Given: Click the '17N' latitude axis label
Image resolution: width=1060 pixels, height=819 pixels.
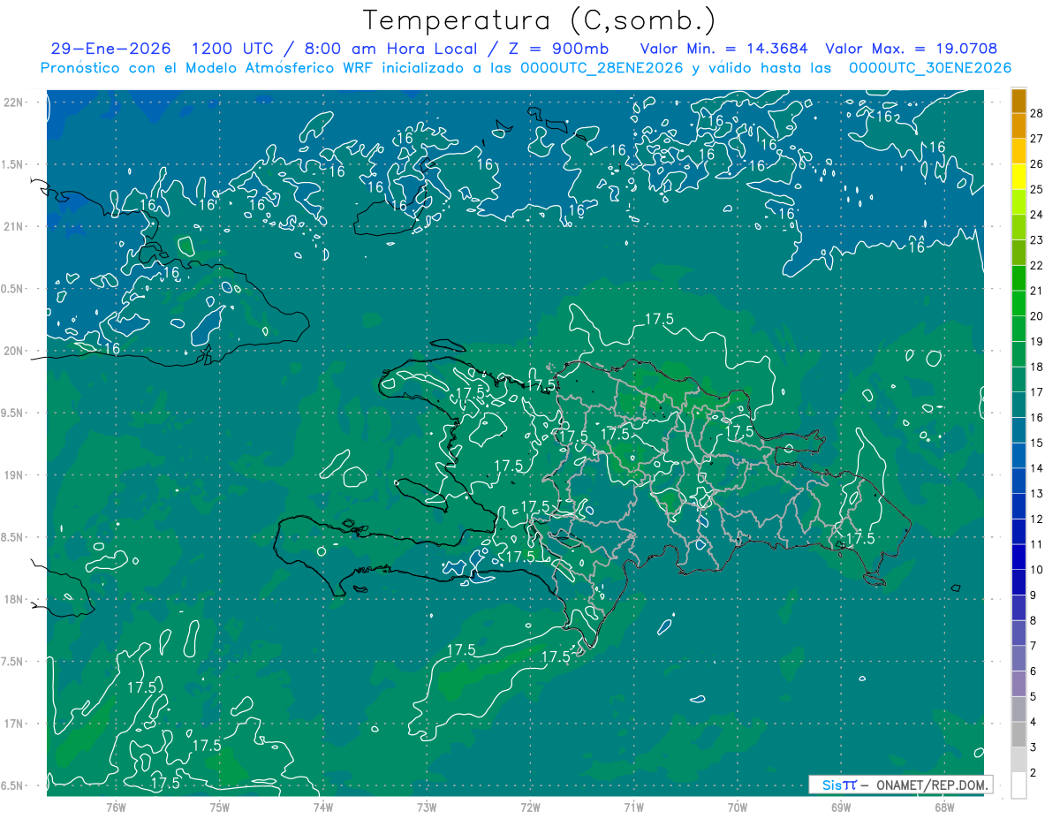Looking at the screenshot, I should coord(14,724).
